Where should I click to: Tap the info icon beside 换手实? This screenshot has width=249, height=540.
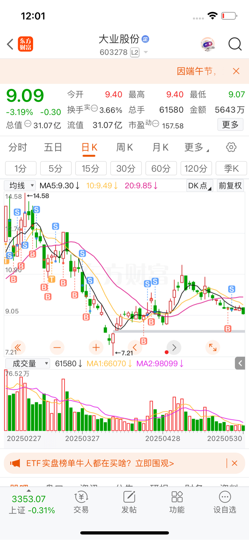[94, 108]
